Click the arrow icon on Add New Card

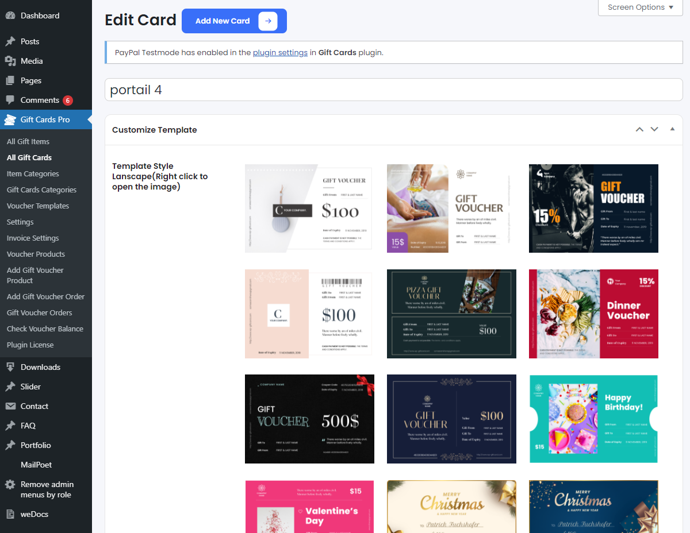(268, 21)
